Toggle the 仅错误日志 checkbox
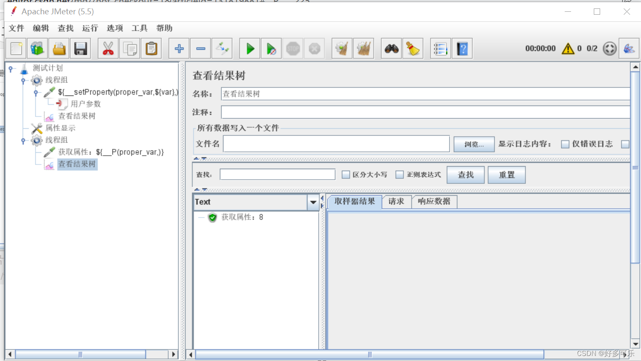Image resolution: width=641 pixels, height=361 pixels. pyautogui.click(x=565, y=144)
